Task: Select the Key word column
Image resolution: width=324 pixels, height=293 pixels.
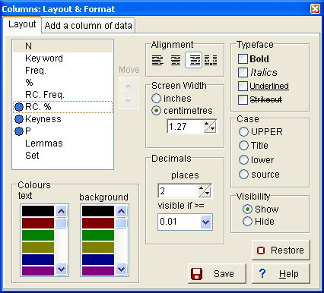Action: coord(62,58)
